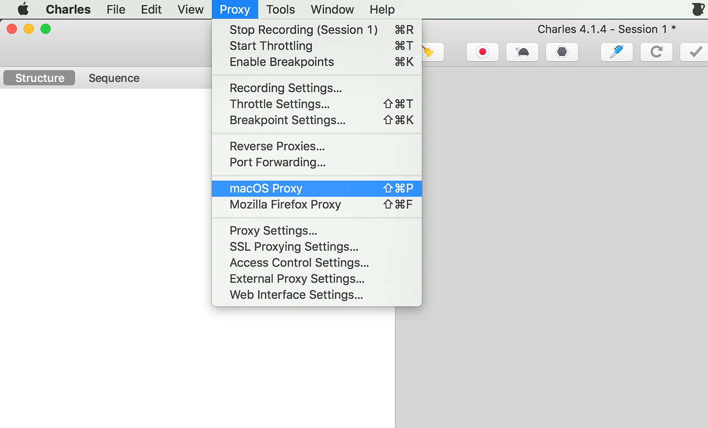Validate the response with the checkmark icon
The image size is (708, 428).
695,52
